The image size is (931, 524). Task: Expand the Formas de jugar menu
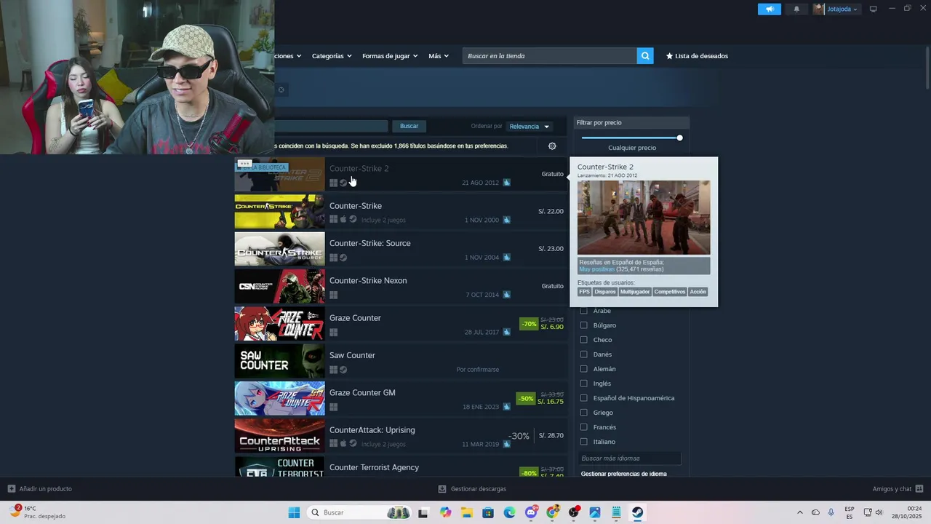(390, 56)
